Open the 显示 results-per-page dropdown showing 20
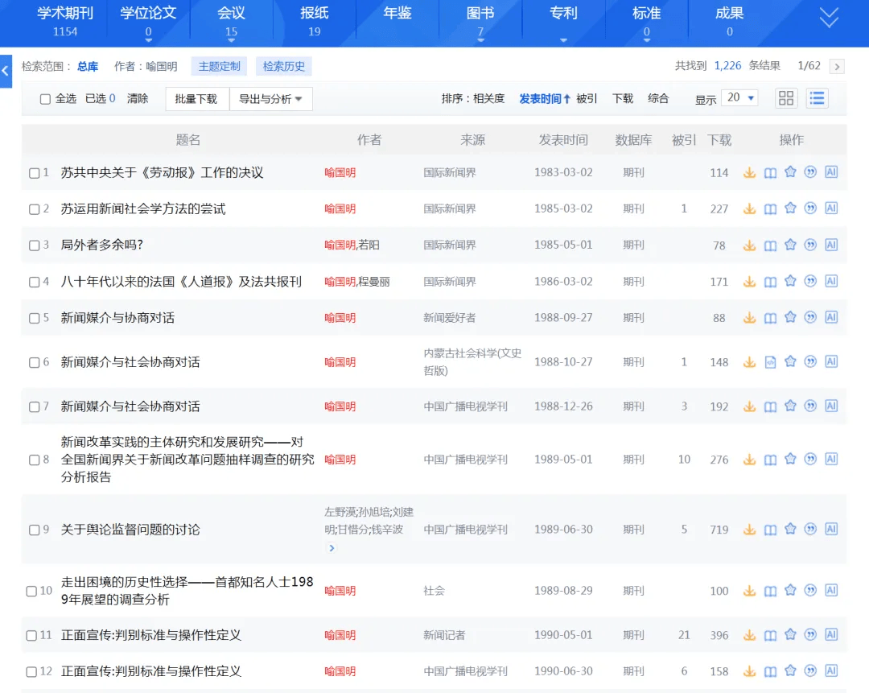Viewport: 869px width, 693px height. pos(740,98)
